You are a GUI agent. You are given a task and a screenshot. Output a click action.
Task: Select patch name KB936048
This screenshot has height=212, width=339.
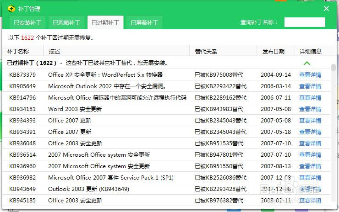tap(22, 143)
